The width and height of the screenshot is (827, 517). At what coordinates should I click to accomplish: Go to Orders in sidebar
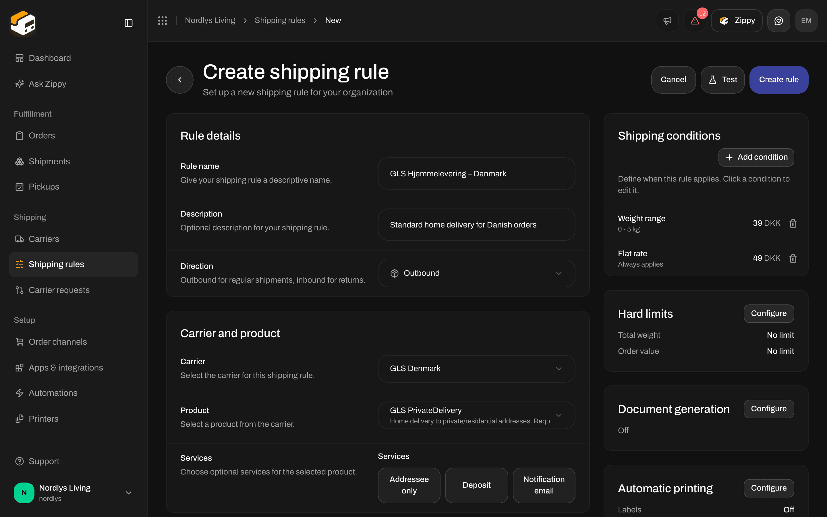tap(74, 135)
